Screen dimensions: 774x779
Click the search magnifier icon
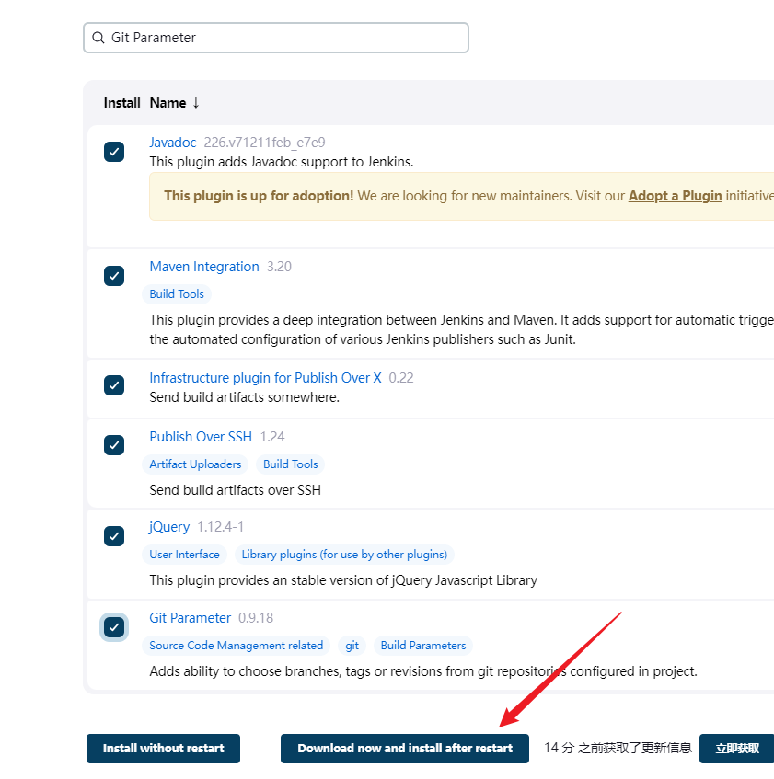click(x=98, y=38)
